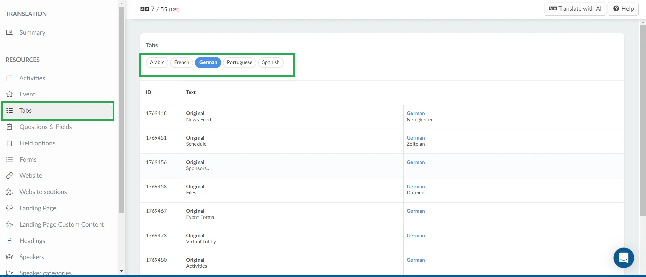Click the sidebar scroll down arrow
The width and height of the screenshot is (646, 277).
[x=121, y=271]
